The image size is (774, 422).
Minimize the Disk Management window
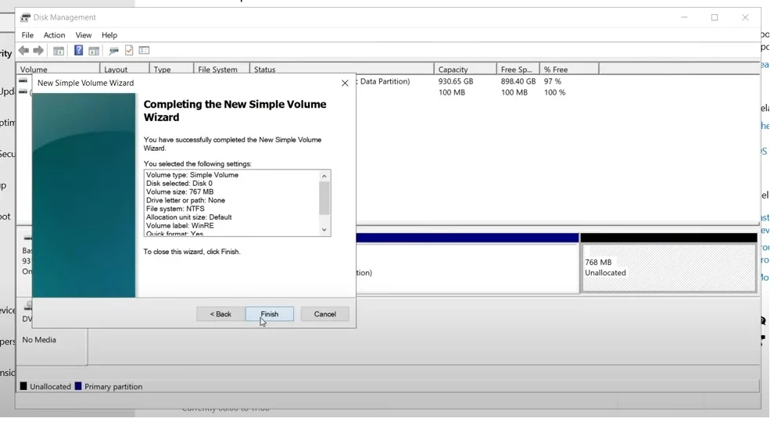click(684, 17)
